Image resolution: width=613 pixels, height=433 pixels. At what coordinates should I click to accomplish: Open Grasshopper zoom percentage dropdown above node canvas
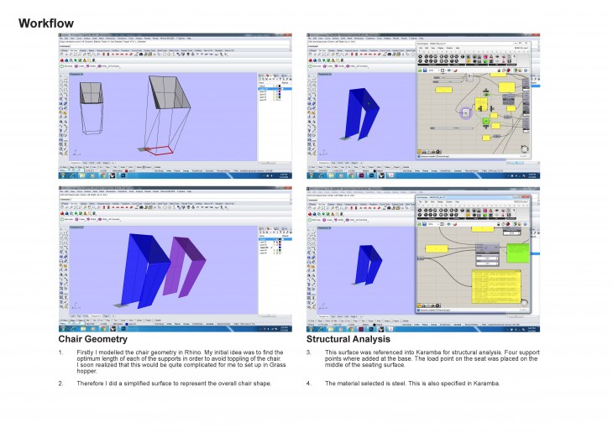coord(439,71)
